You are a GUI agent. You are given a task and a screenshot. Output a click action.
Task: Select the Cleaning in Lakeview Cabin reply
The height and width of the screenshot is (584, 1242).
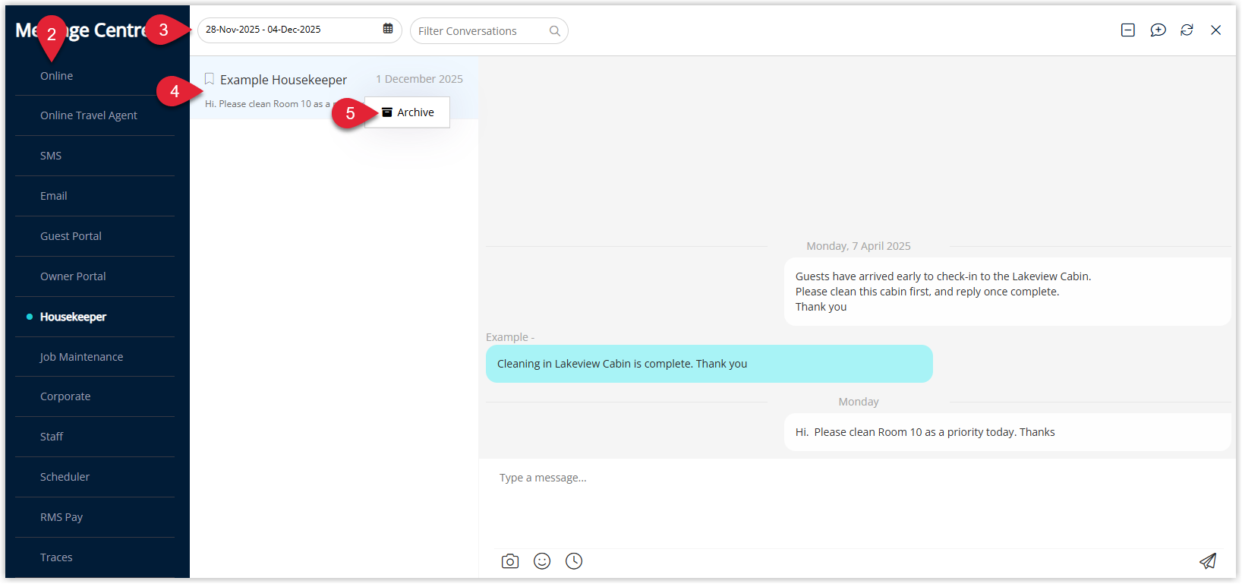pyautogui.click(x=709, y=364)
